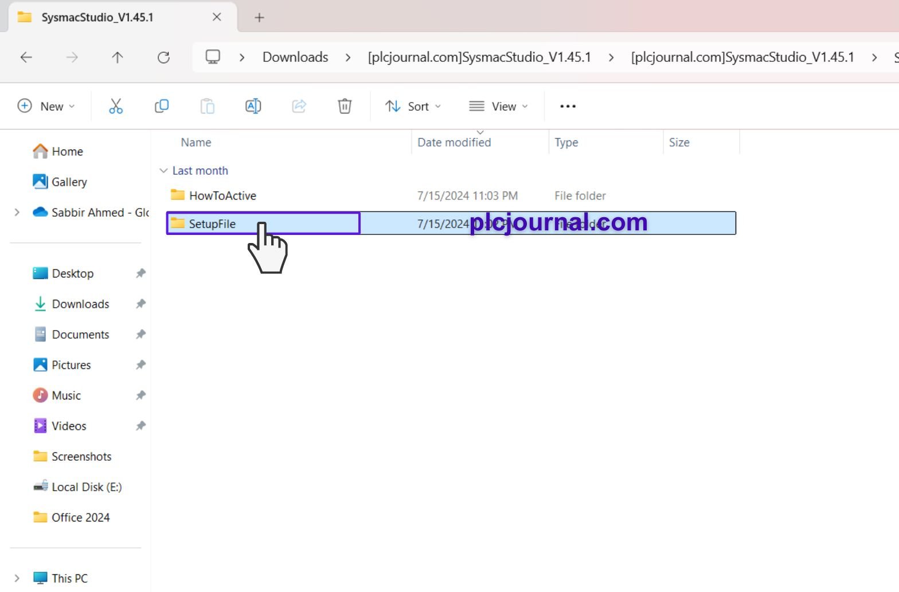The height and width of the screenshot is (592, 899).
Task: Navigate up one folder level
Action: 118,57
